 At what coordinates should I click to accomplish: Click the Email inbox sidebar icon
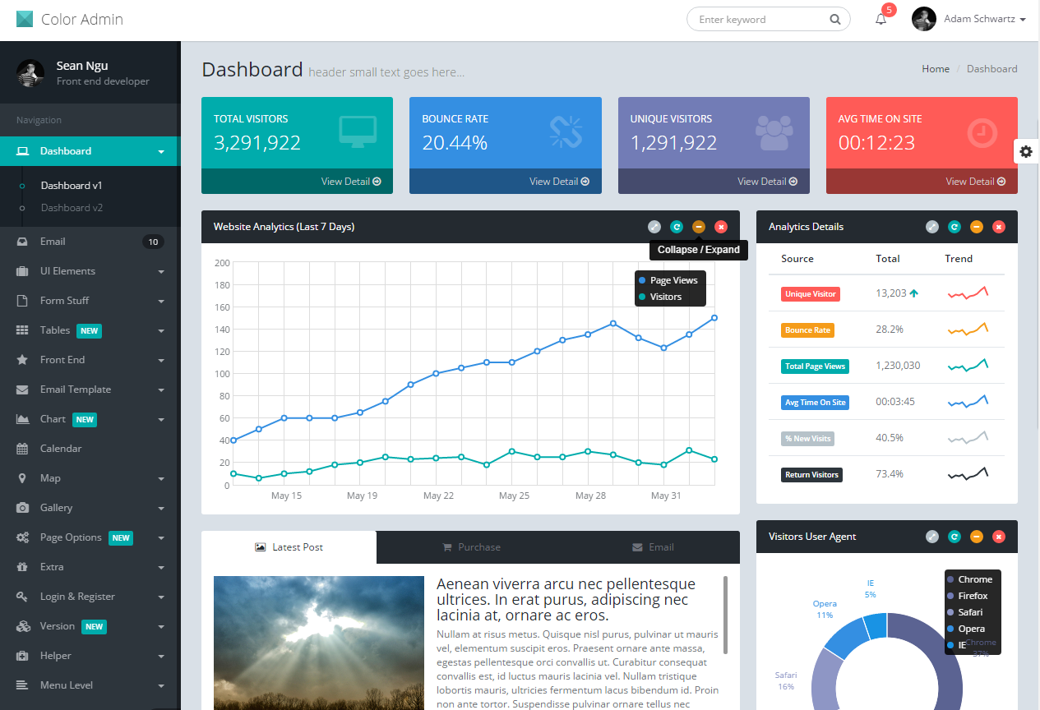click(23, 242)
